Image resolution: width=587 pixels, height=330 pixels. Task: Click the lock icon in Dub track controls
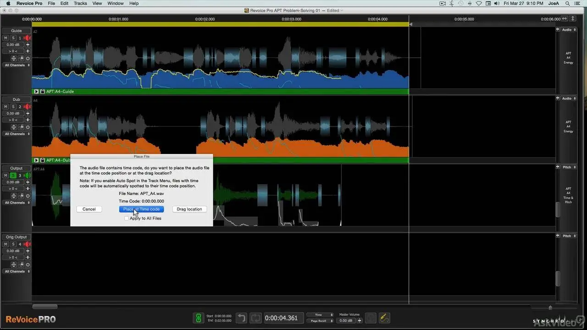point(21,127)
